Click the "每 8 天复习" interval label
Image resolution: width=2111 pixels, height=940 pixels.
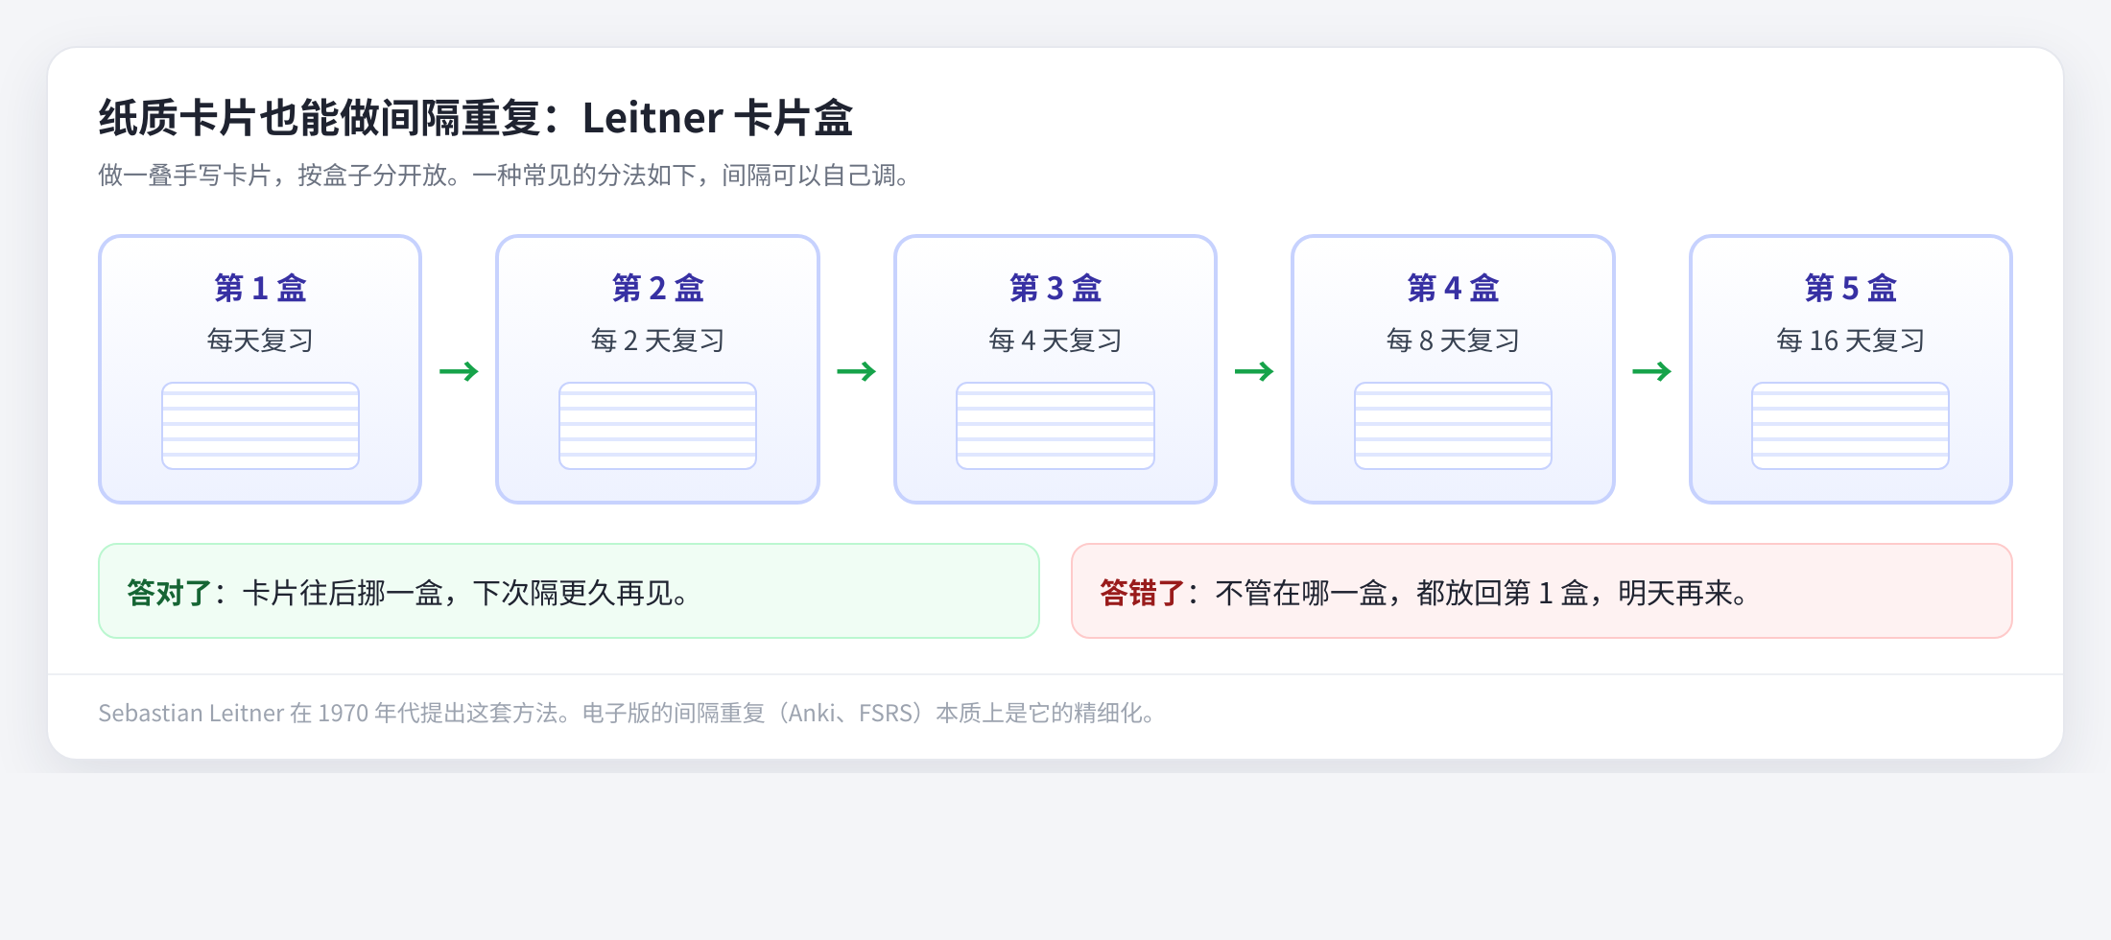coord(1453,341)
